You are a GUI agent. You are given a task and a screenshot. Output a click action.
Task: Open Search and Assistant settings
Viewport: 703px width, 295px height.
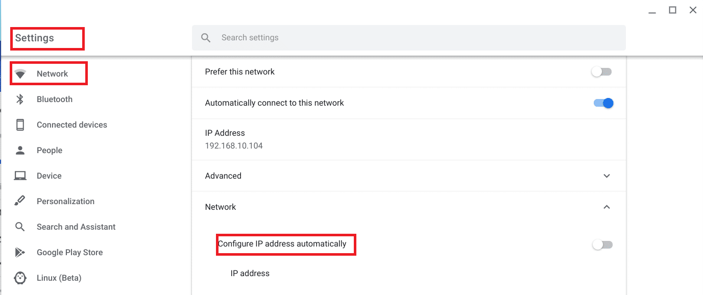click(76, 227)
